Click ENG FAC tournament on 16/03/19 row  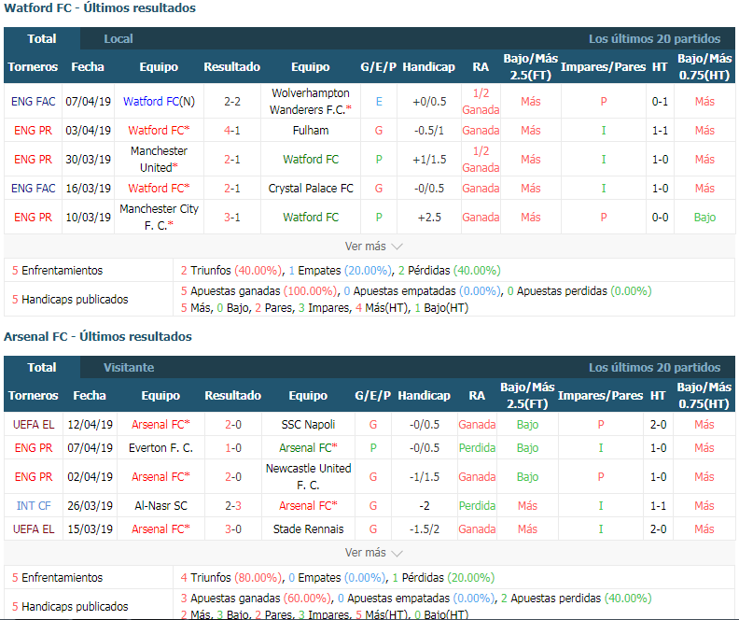pyautogui.click(x=33, y=189)
